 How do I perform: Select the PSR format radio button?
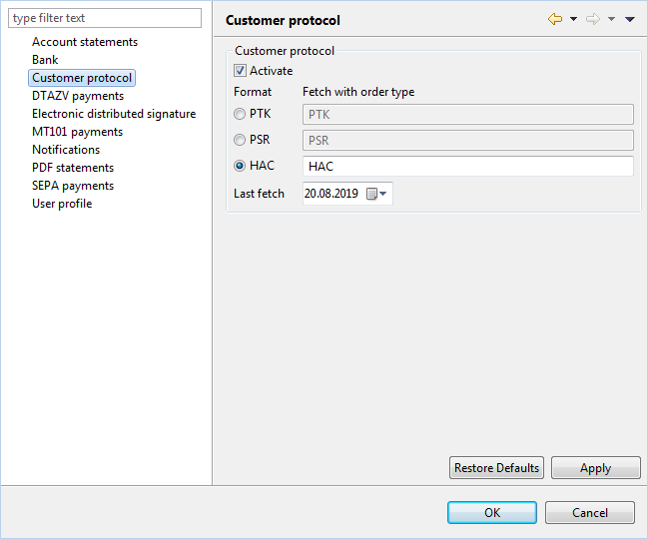pos(240,140)
